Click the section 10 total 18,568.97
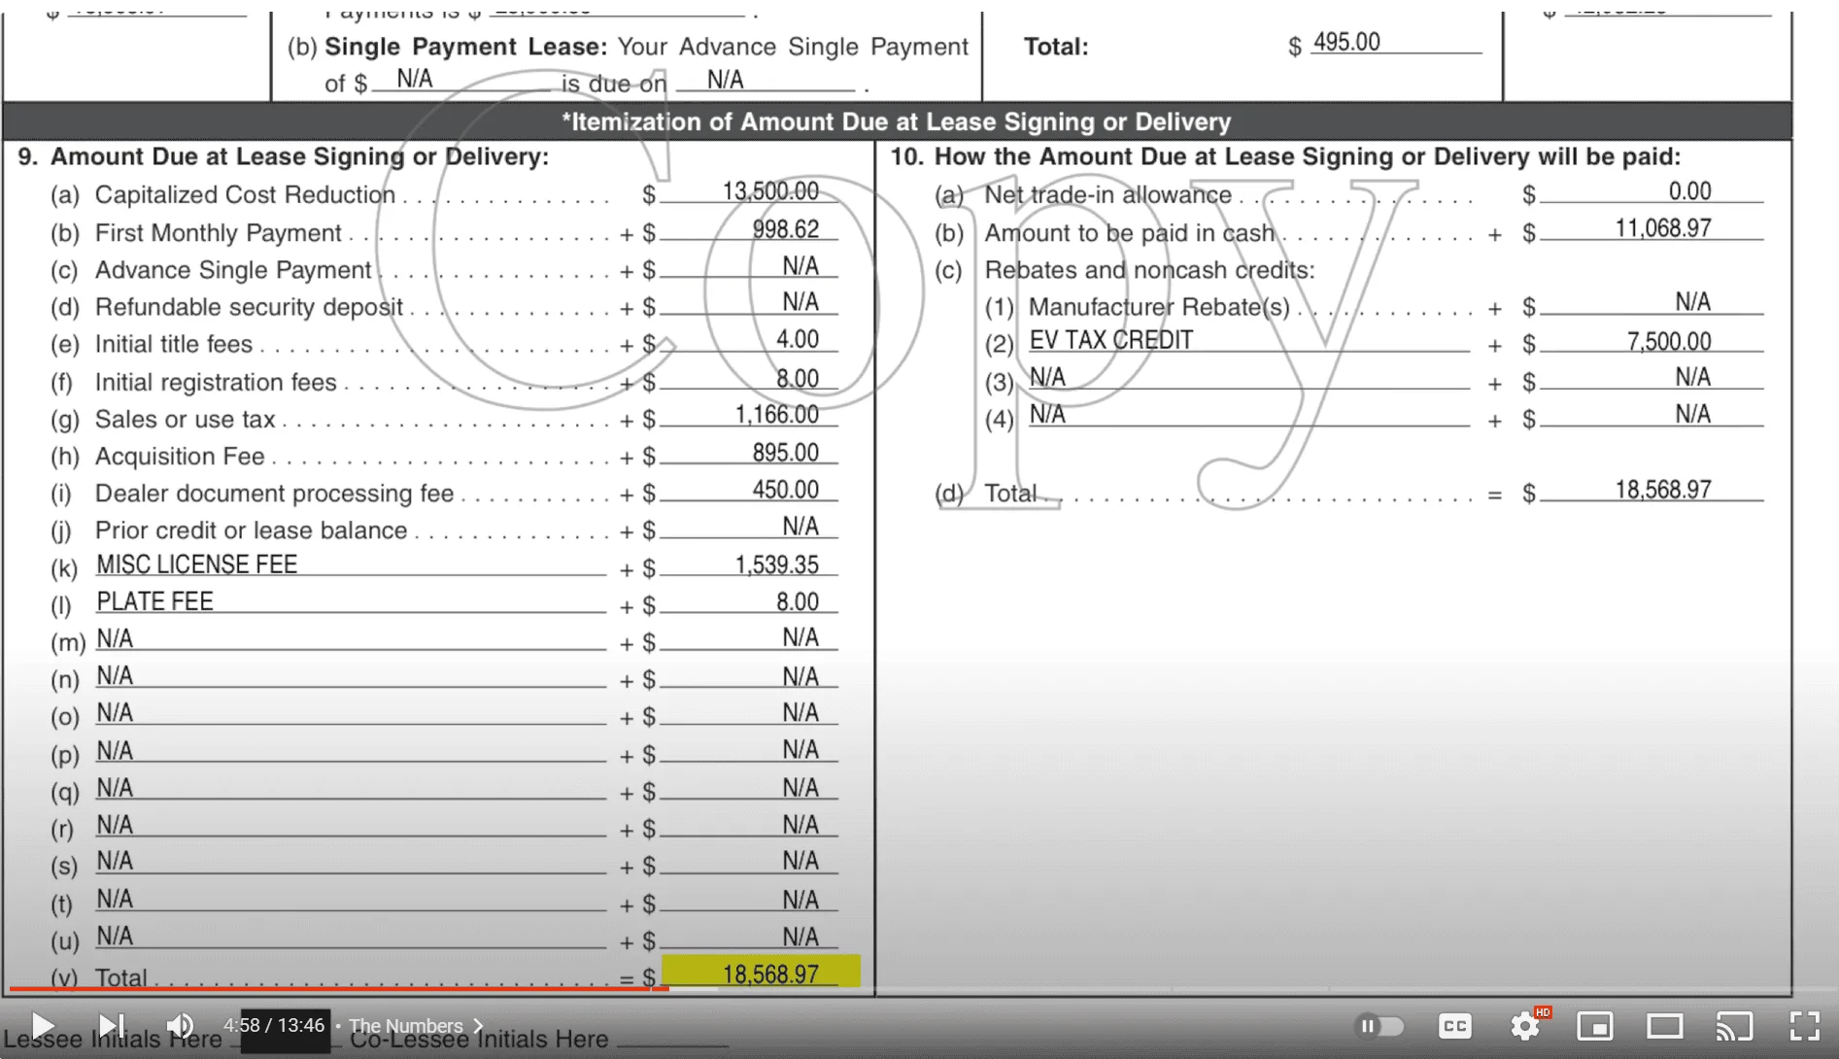The image size is (1839, 1059). (1663, 490)
